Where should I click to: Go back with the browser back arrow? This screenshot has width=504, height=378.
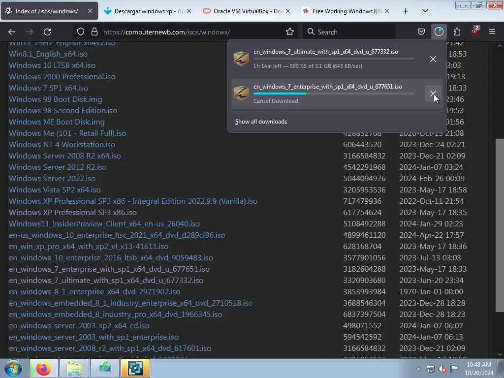click(x=12, y=32)
